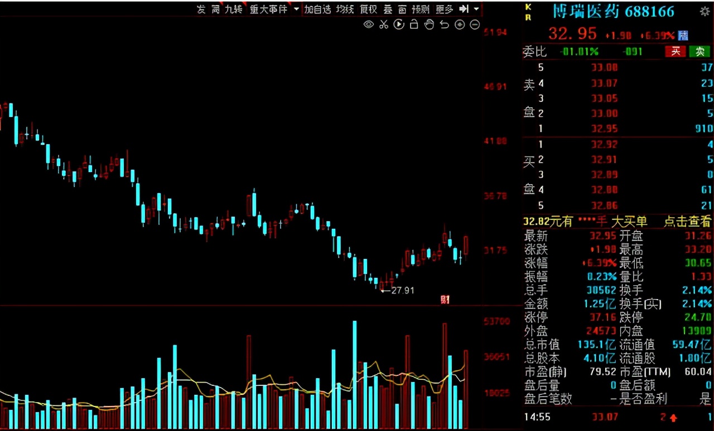Click the blue 融 badge icon
This screenshot has height=431, width=714.
683,35
